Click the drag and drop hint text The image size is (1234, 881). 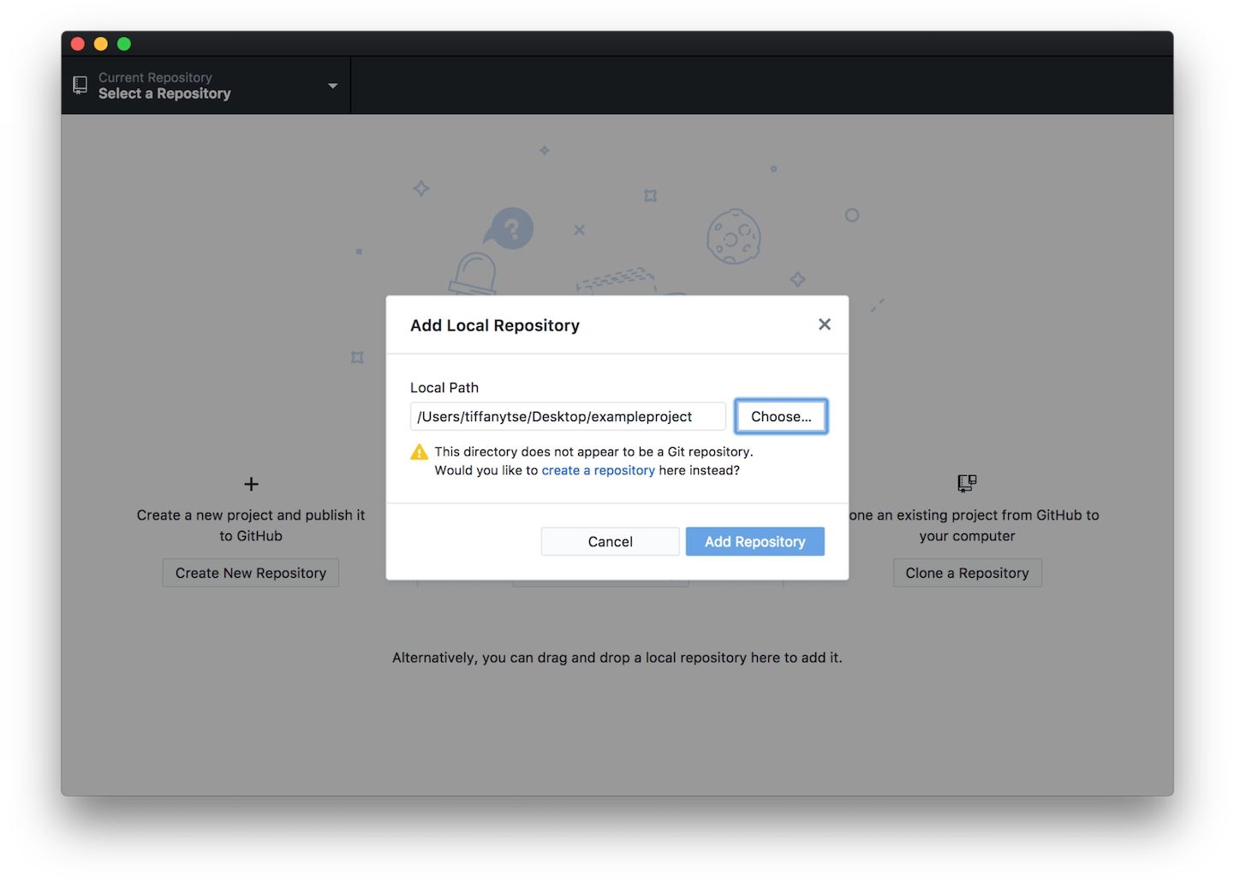click(617, 658)
